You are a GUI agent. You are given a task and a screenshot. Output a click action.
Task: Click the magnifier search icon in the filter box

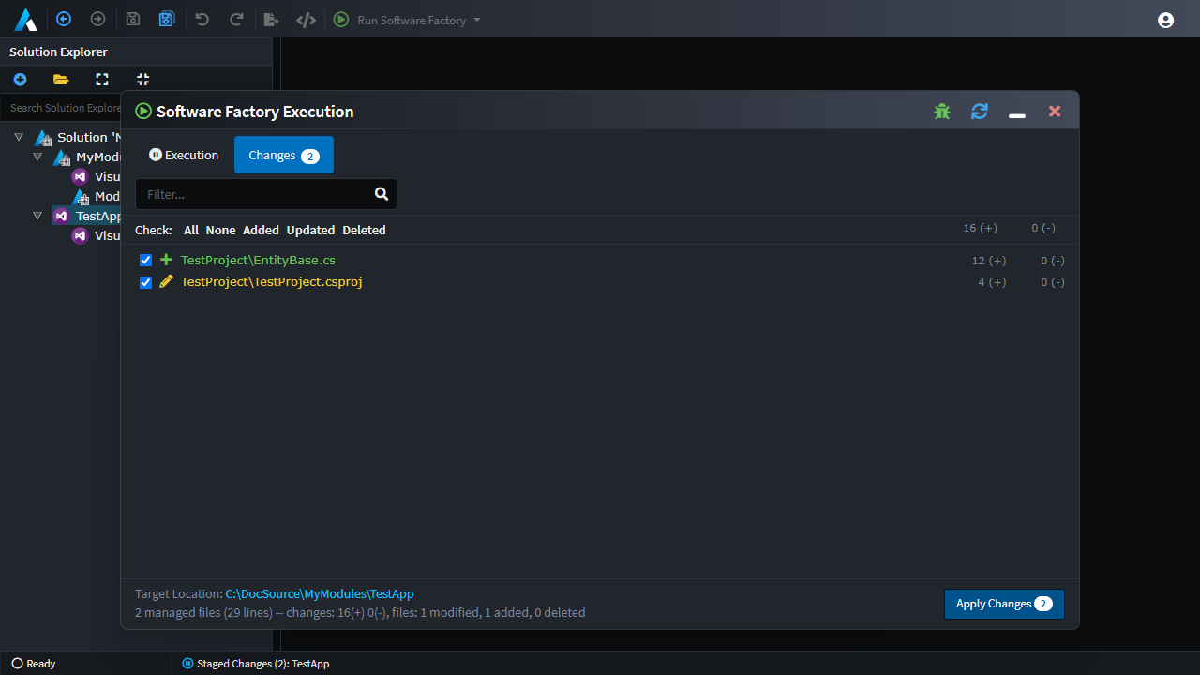pos(382,194)
